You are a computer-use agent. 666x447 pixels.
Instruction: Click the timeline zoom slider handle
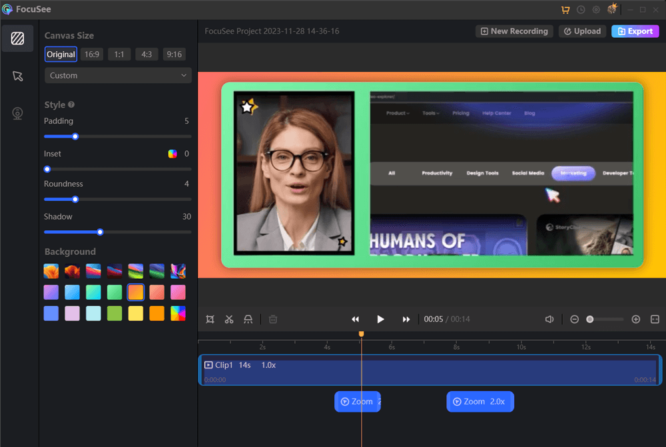pos(589,319)
